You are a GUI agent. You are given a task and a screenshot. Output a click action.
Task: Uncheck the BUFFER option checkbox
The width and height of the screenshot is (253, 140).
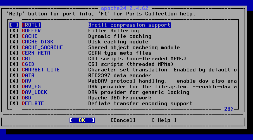point(14,31)
